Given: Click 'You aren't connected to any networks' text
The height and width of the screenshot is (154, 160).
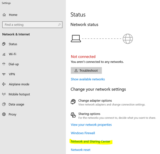Looking at the screenshot, I should pos(97,62).
